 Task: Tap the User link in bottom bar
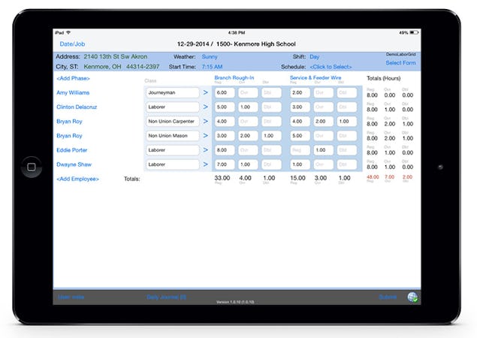tap(71, 297)
